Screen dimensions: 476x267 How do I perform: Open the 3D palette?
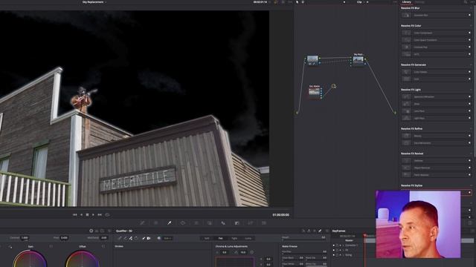point(264,222)
